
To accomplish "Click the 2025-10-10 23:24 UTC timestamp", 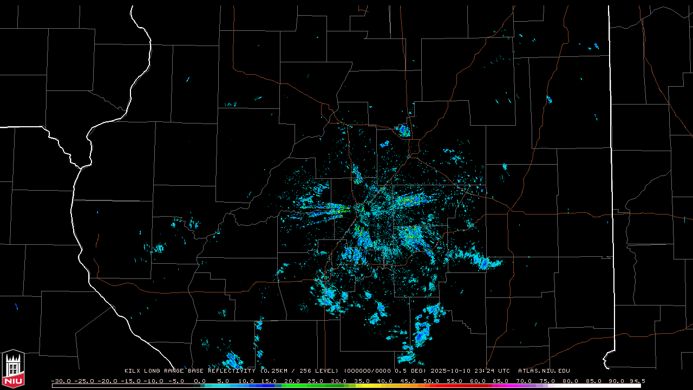I will [470, 371].
